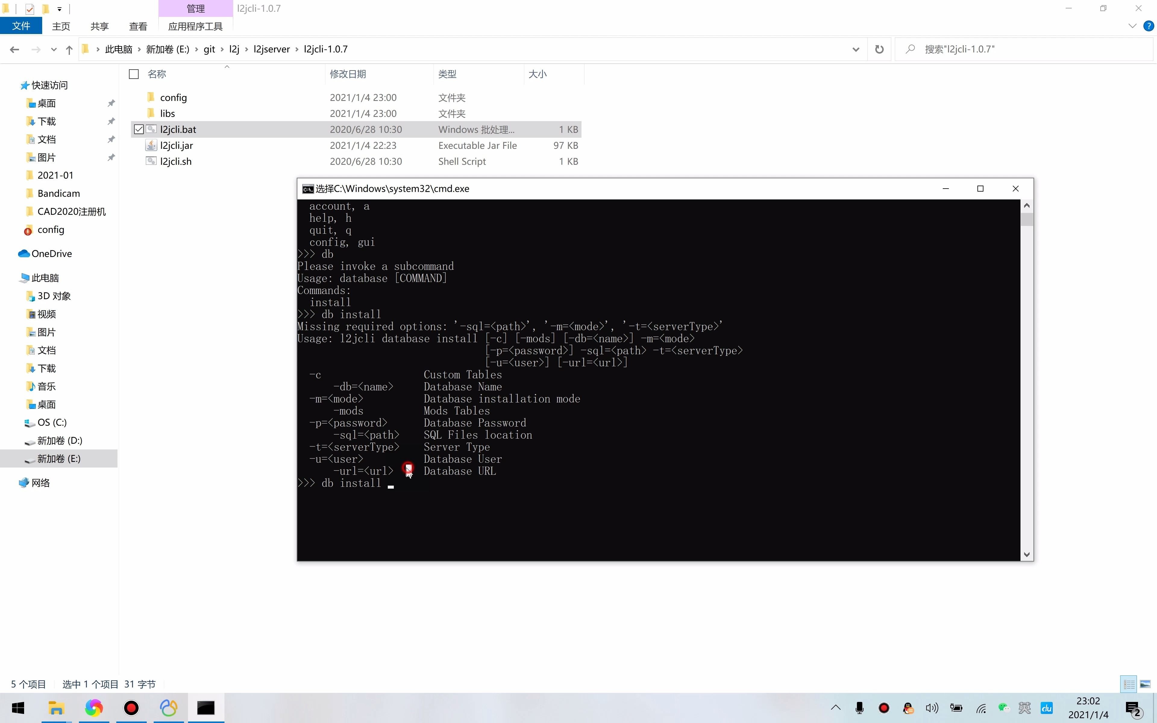Screen dimensions: 1157x723
Task: Toggle the select-all items checkbox
Action: [x=134, y=74]
